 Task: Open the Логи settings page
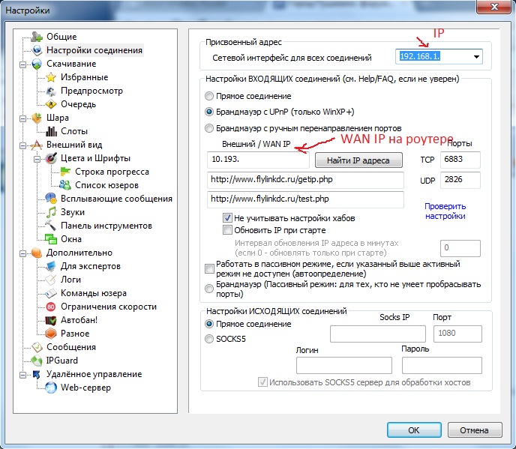70,280
